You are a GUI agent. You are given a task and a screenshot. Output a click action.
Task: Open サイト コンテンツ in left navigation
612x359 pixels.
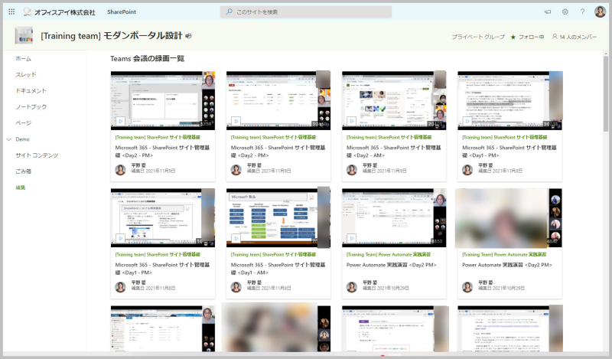pos(37,155)
